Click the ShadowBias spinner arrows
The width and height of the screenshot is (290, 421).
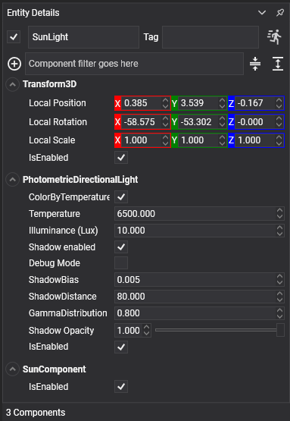(280, 280)
